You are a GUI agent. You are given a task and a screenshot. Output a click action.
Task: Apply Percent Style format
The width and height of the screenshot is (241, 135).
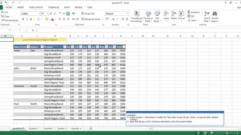click(113, 19)
